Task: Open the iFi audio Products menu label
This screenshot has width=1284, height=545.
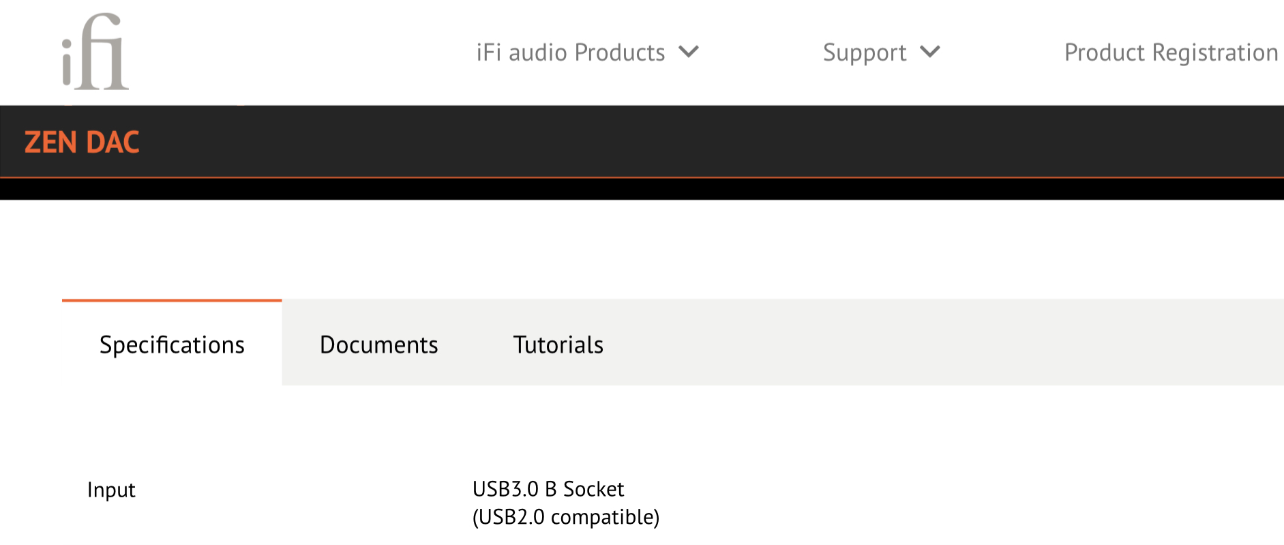Action: point(571,53)
